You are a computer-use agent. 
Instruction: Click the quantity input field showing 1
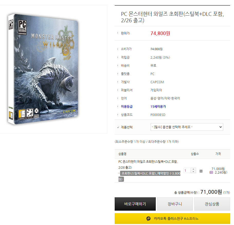[x=187, y=170]
